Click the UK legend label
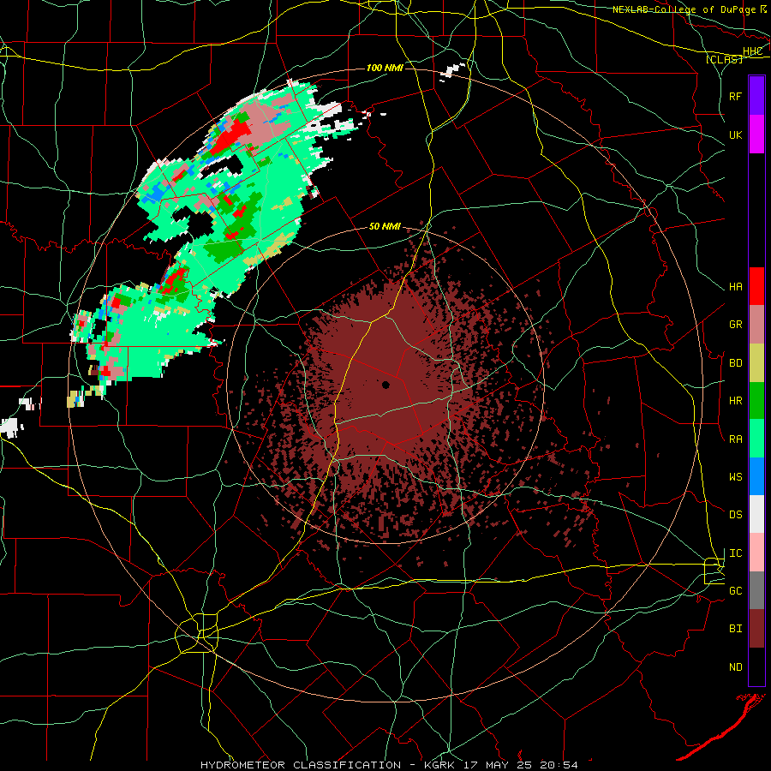The width and height of the screenshot is (771, 771). pyautogui.click(x=736, y=134)
